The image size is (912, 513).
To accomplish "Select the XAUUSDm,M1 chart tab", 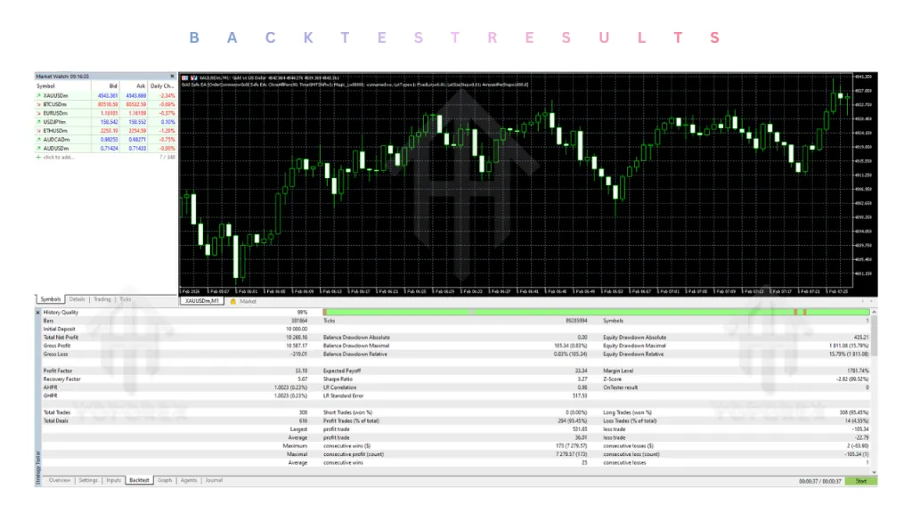I will click(202, 301).
